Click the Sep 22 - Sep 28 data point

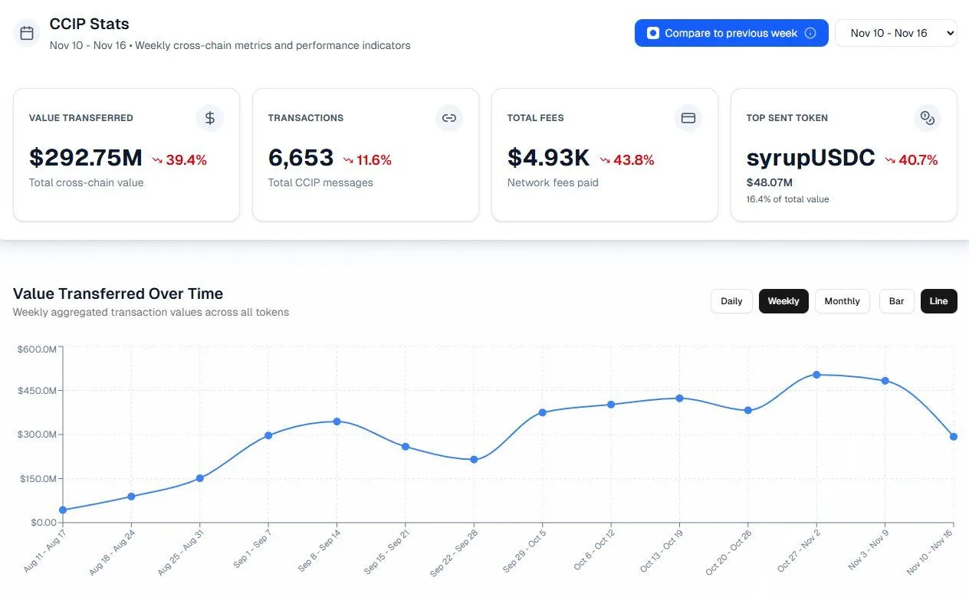tap(474, 460)
